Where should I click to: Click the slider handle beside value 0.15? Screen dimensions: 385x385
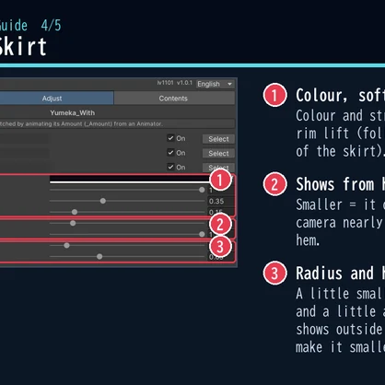[75, 212]
